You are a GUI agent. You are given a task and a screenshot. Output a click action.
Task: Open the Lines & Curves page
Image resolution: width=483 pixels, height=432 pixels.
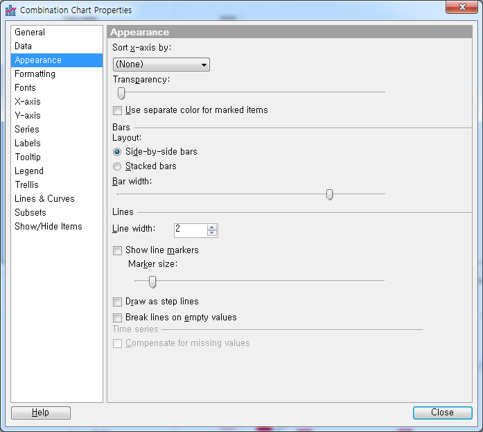tap(57, 199)
